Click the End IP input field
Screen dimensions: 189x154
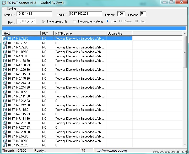tap(86, 14)
